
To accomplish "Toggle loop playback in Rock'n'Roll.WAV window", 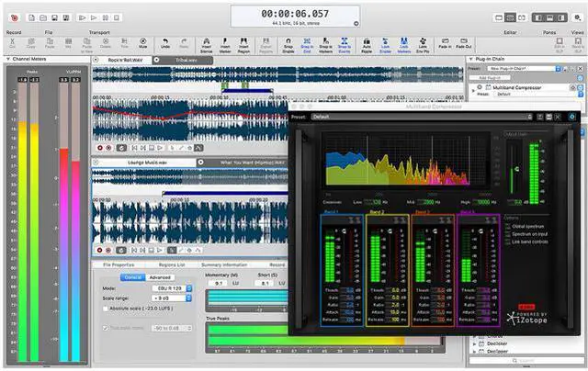I will 121,148.
